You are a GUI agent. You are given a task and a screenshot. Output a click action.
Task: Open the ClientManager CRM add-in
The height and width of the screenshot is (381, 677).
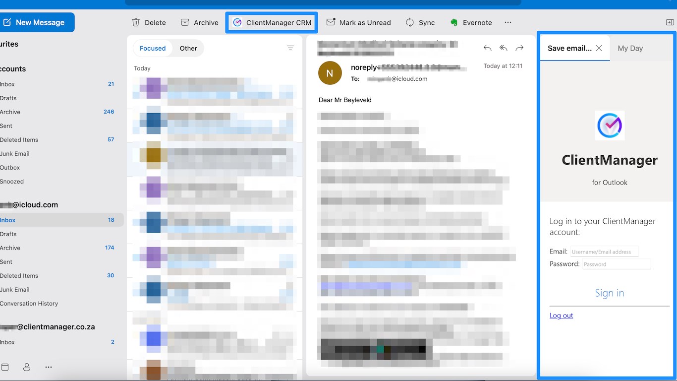[272, 22]
